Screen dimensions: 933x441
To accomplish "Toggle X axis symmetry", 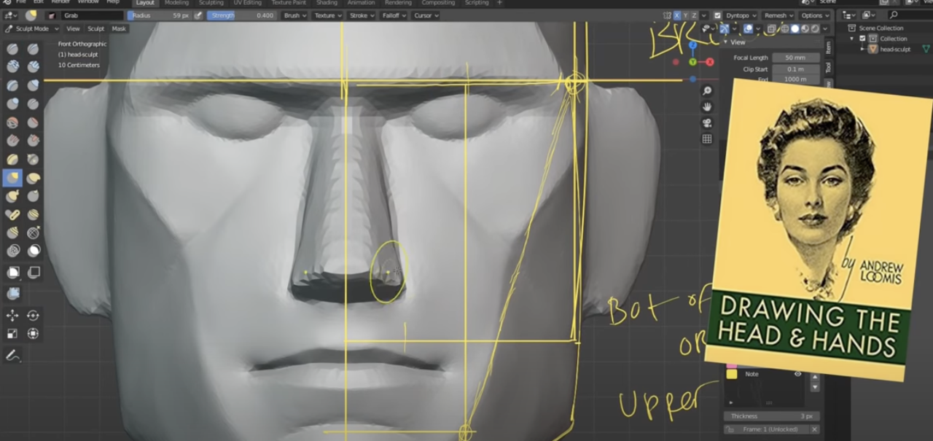I will pos(677,15).
